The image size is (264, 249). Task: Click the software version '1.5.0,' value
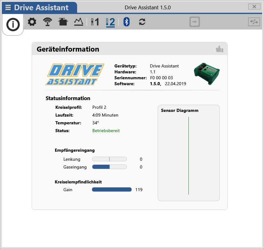coord(155,84)
